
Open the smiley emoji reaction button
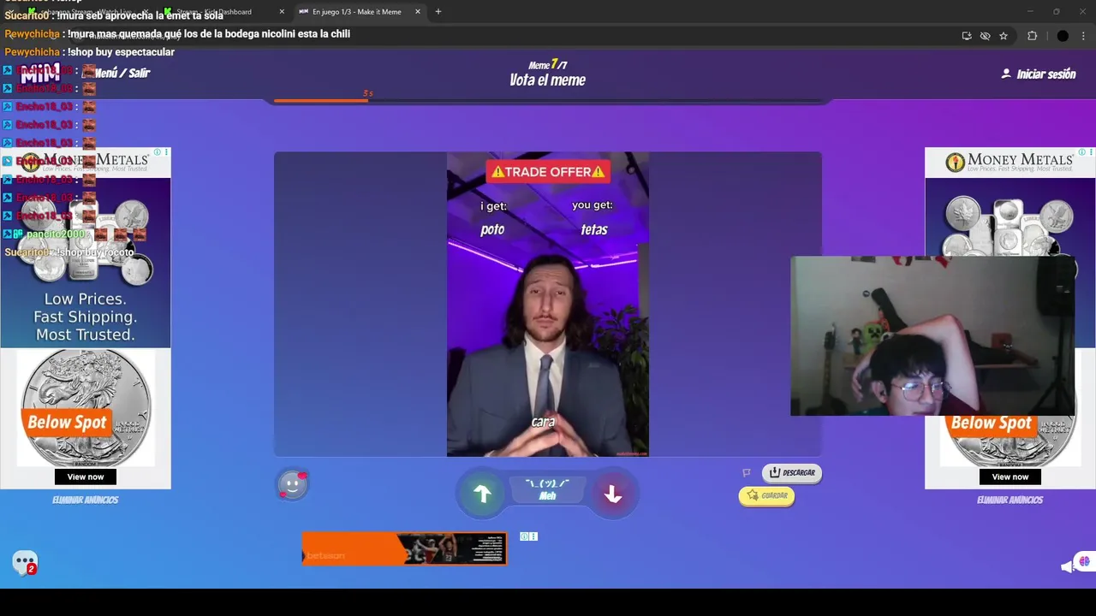coord(292,485)
